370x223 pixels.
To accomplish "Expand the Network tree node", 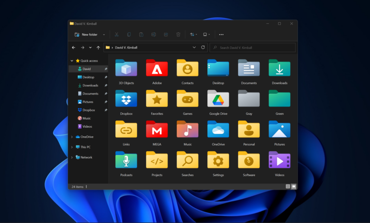I will (x=72, y=157).
